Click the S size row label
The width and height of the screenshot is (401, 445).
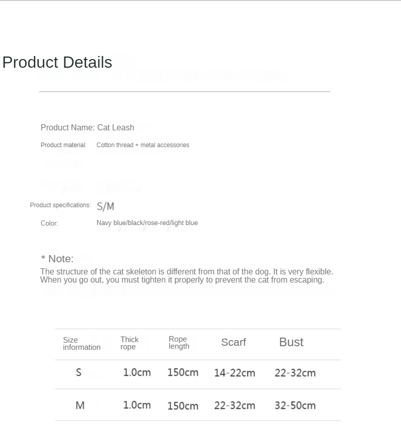[x=79, y=372]
